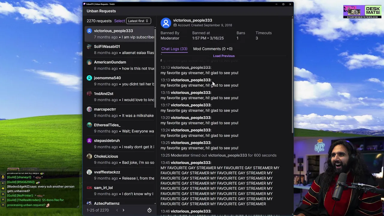
Task: Load Previous chat messages
Action: [224, 56]
